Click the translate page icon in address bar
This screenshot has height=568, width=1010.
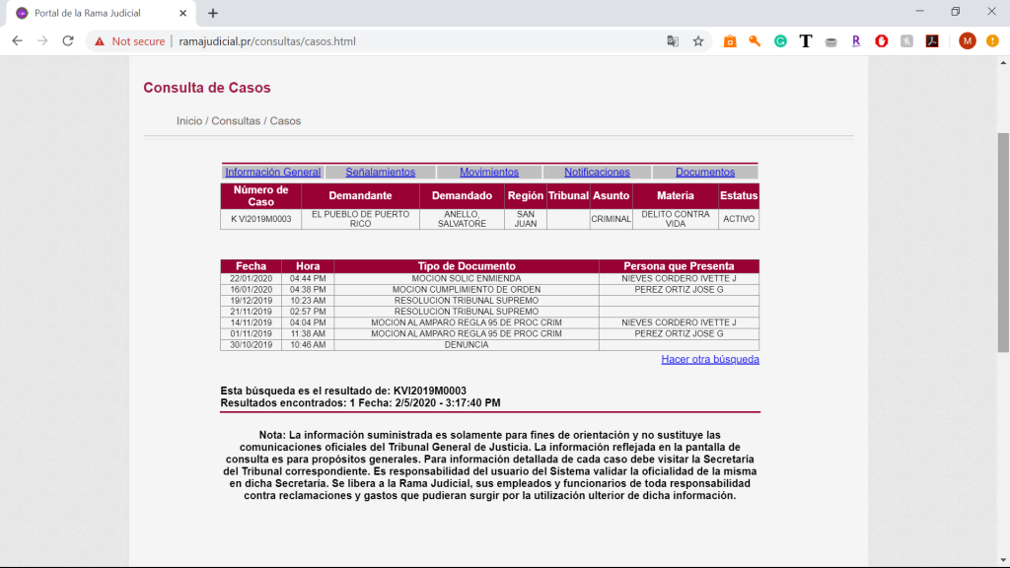673,41
